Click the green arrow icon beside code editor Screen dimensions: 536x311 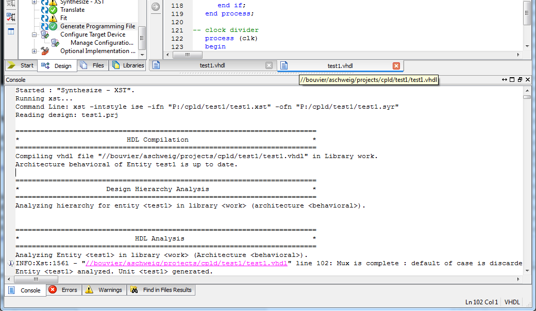pos(155,7)
